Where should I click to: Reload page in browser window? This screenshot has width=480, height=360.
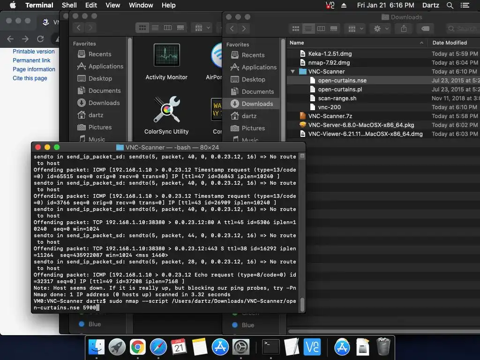[40, 39]
